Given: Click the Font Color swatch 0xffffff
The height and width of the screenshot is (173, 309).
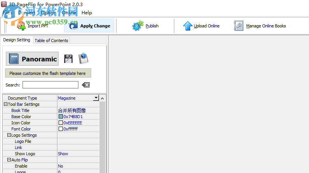Looking at the screenshot, I should pyautogui.click(x=61, y=129).
